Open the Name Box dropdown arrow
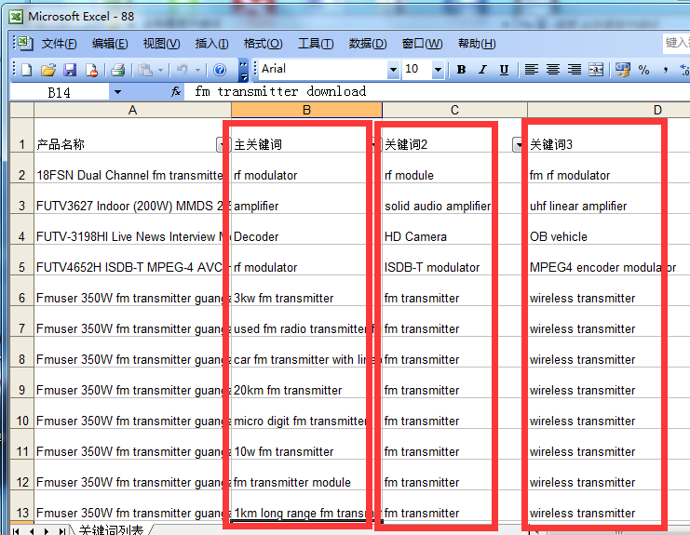The height and width of the screenshot is (535, 690). 117,92
